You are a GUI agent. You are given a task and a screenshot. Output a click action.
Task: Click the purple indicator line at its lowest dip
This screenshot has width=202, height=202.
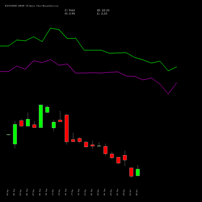(168, 94)
